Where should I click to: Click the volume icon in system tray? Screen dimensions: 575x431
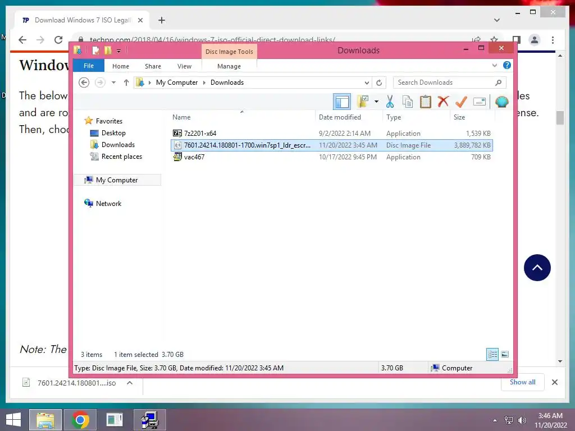(x=522, y=420)
